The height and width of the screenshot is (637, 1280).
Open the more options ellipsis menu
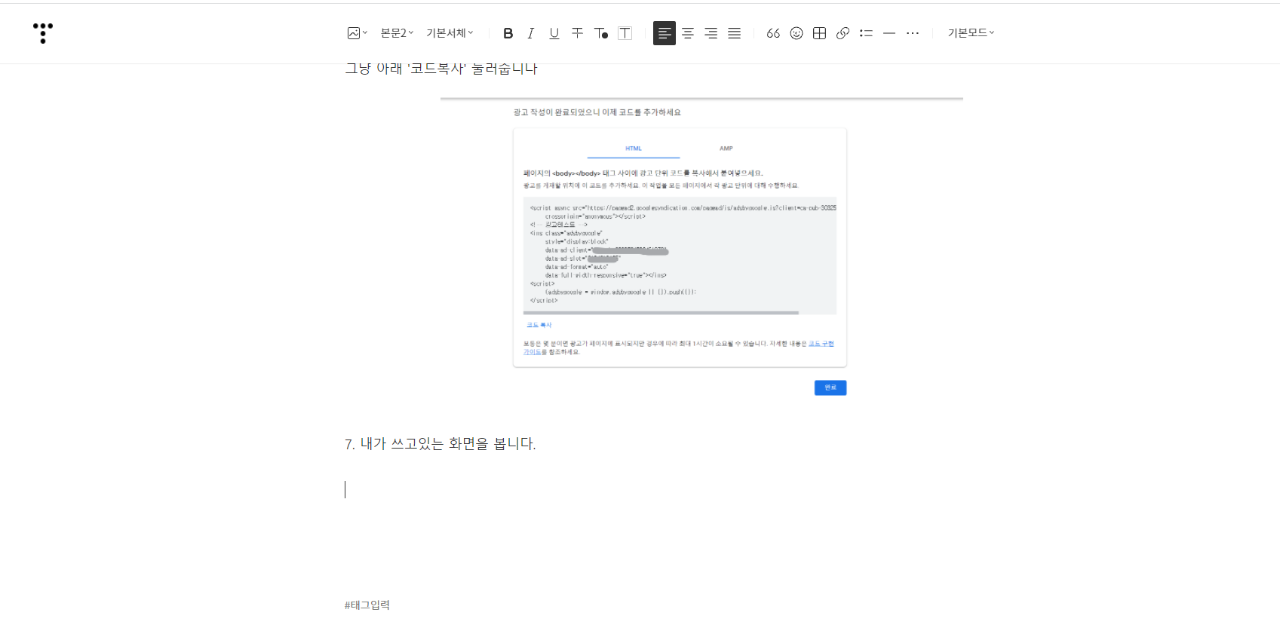click(x=913, y=33)
